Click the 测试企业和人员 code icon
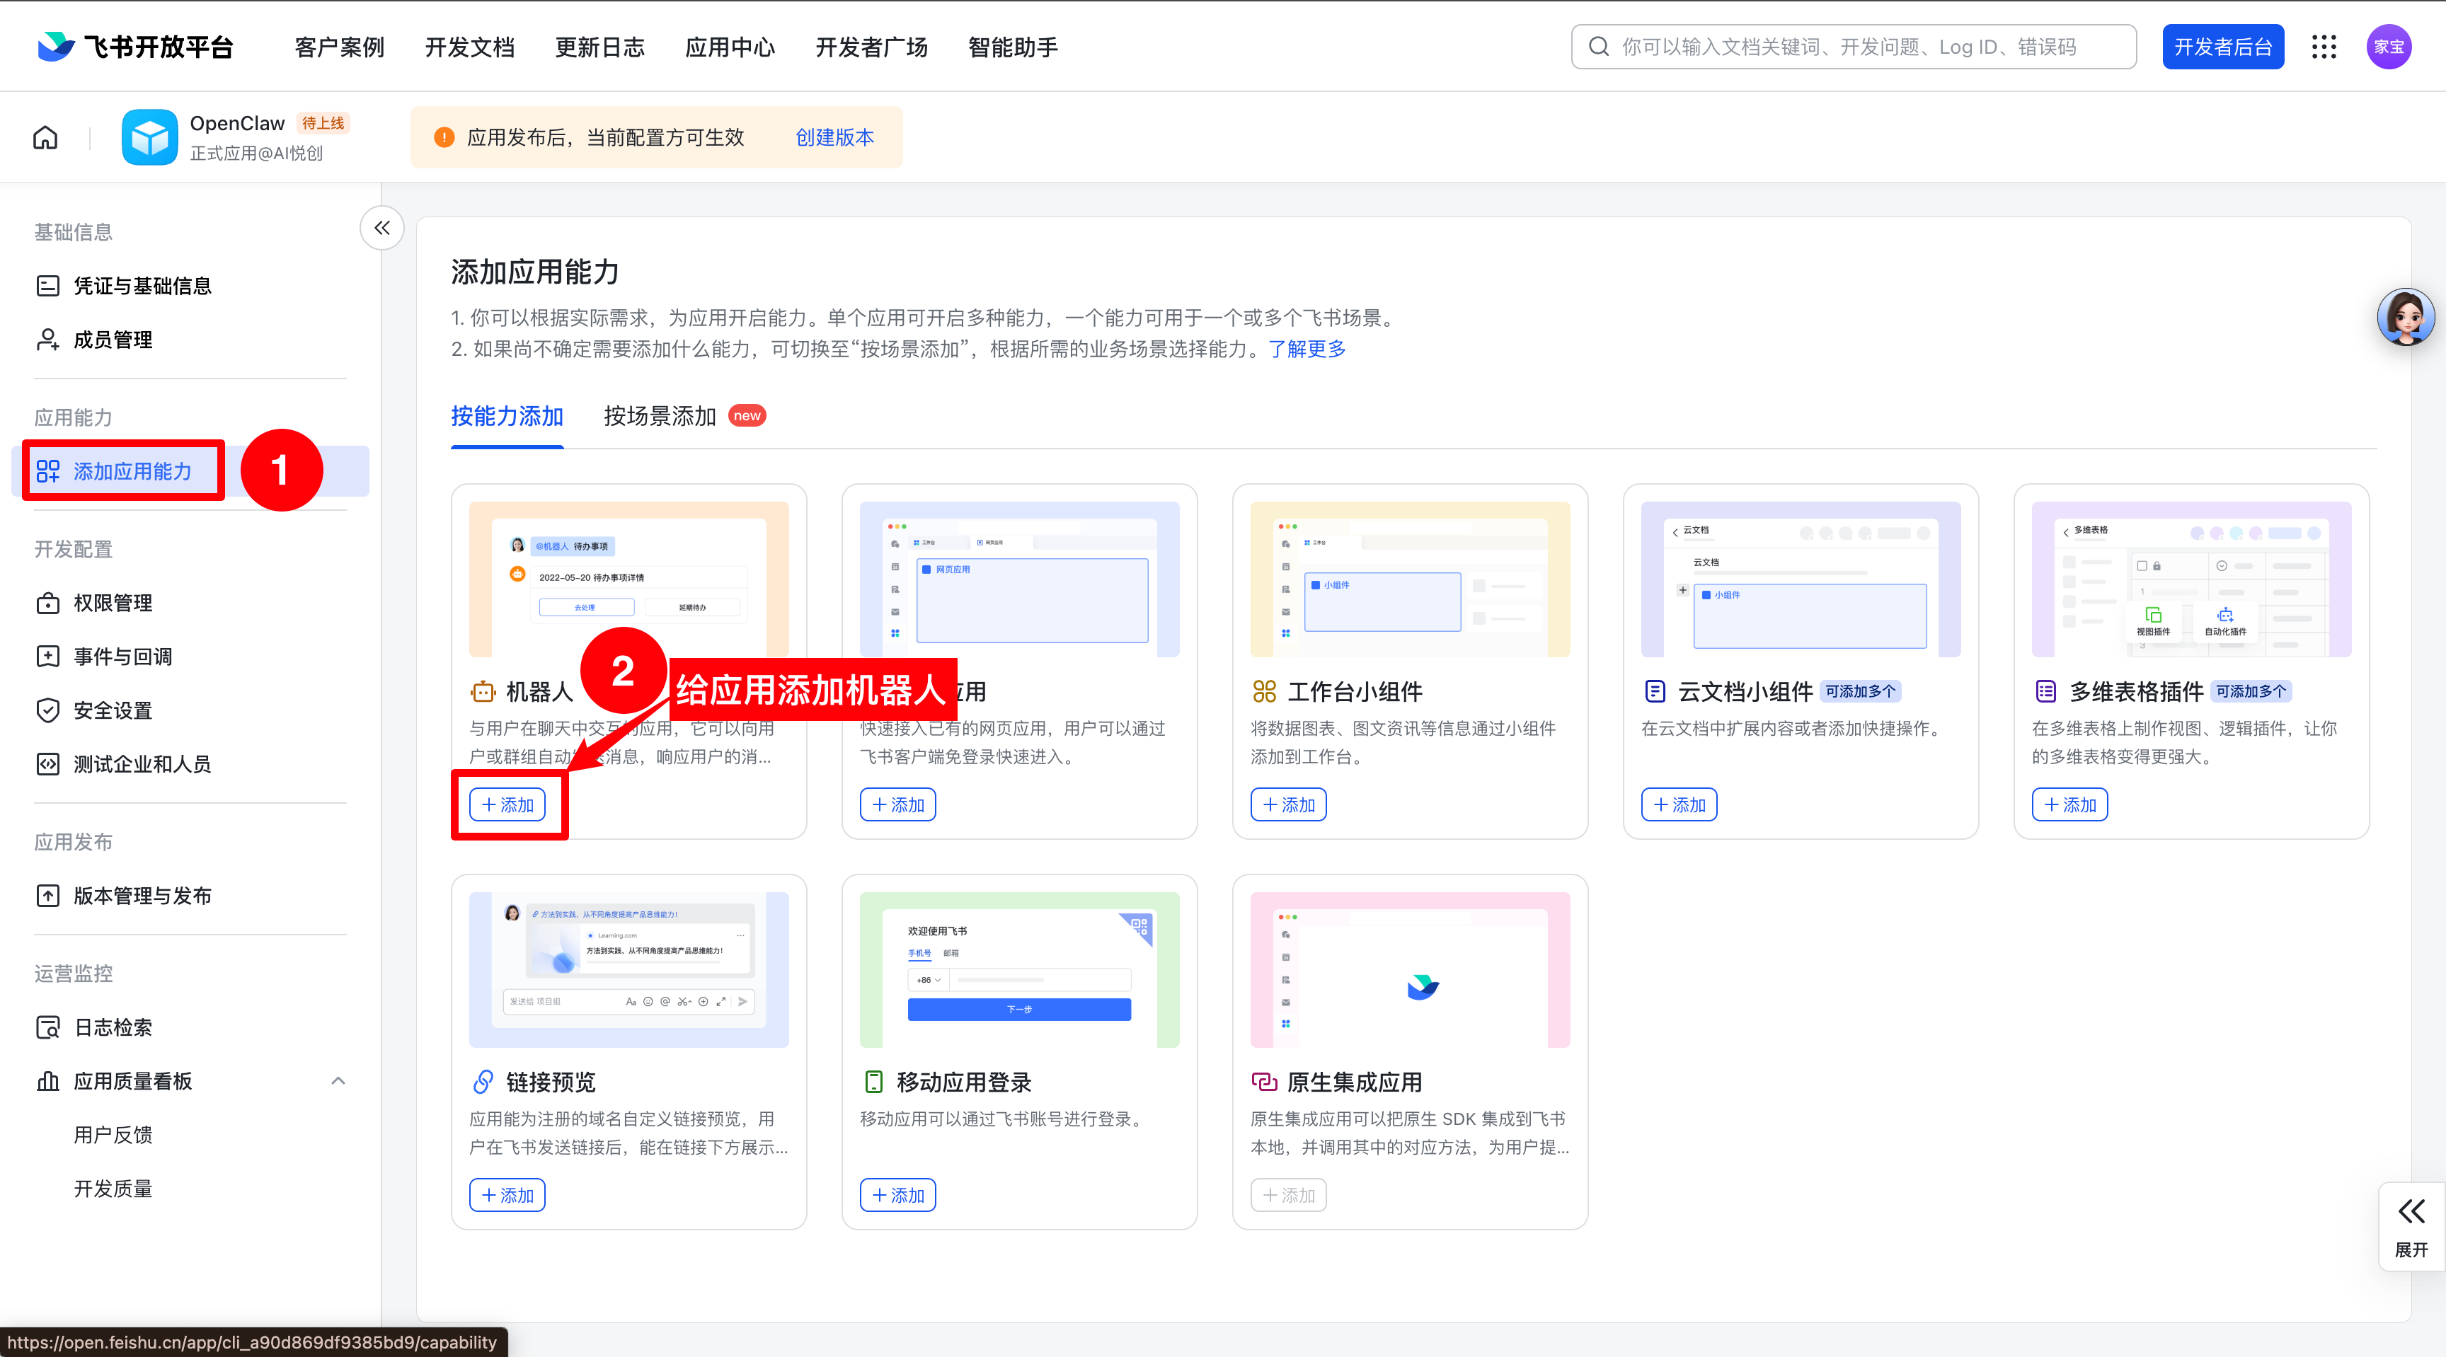The height and width of the screenshot is (1357, 2446). 47,764
